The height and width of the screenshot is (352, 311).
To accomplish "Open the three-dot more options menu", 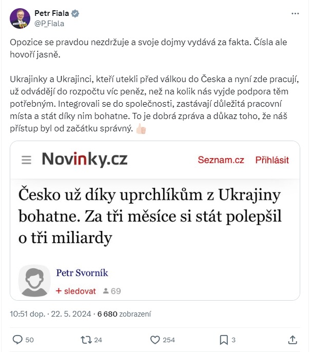I will coord(295,14).
